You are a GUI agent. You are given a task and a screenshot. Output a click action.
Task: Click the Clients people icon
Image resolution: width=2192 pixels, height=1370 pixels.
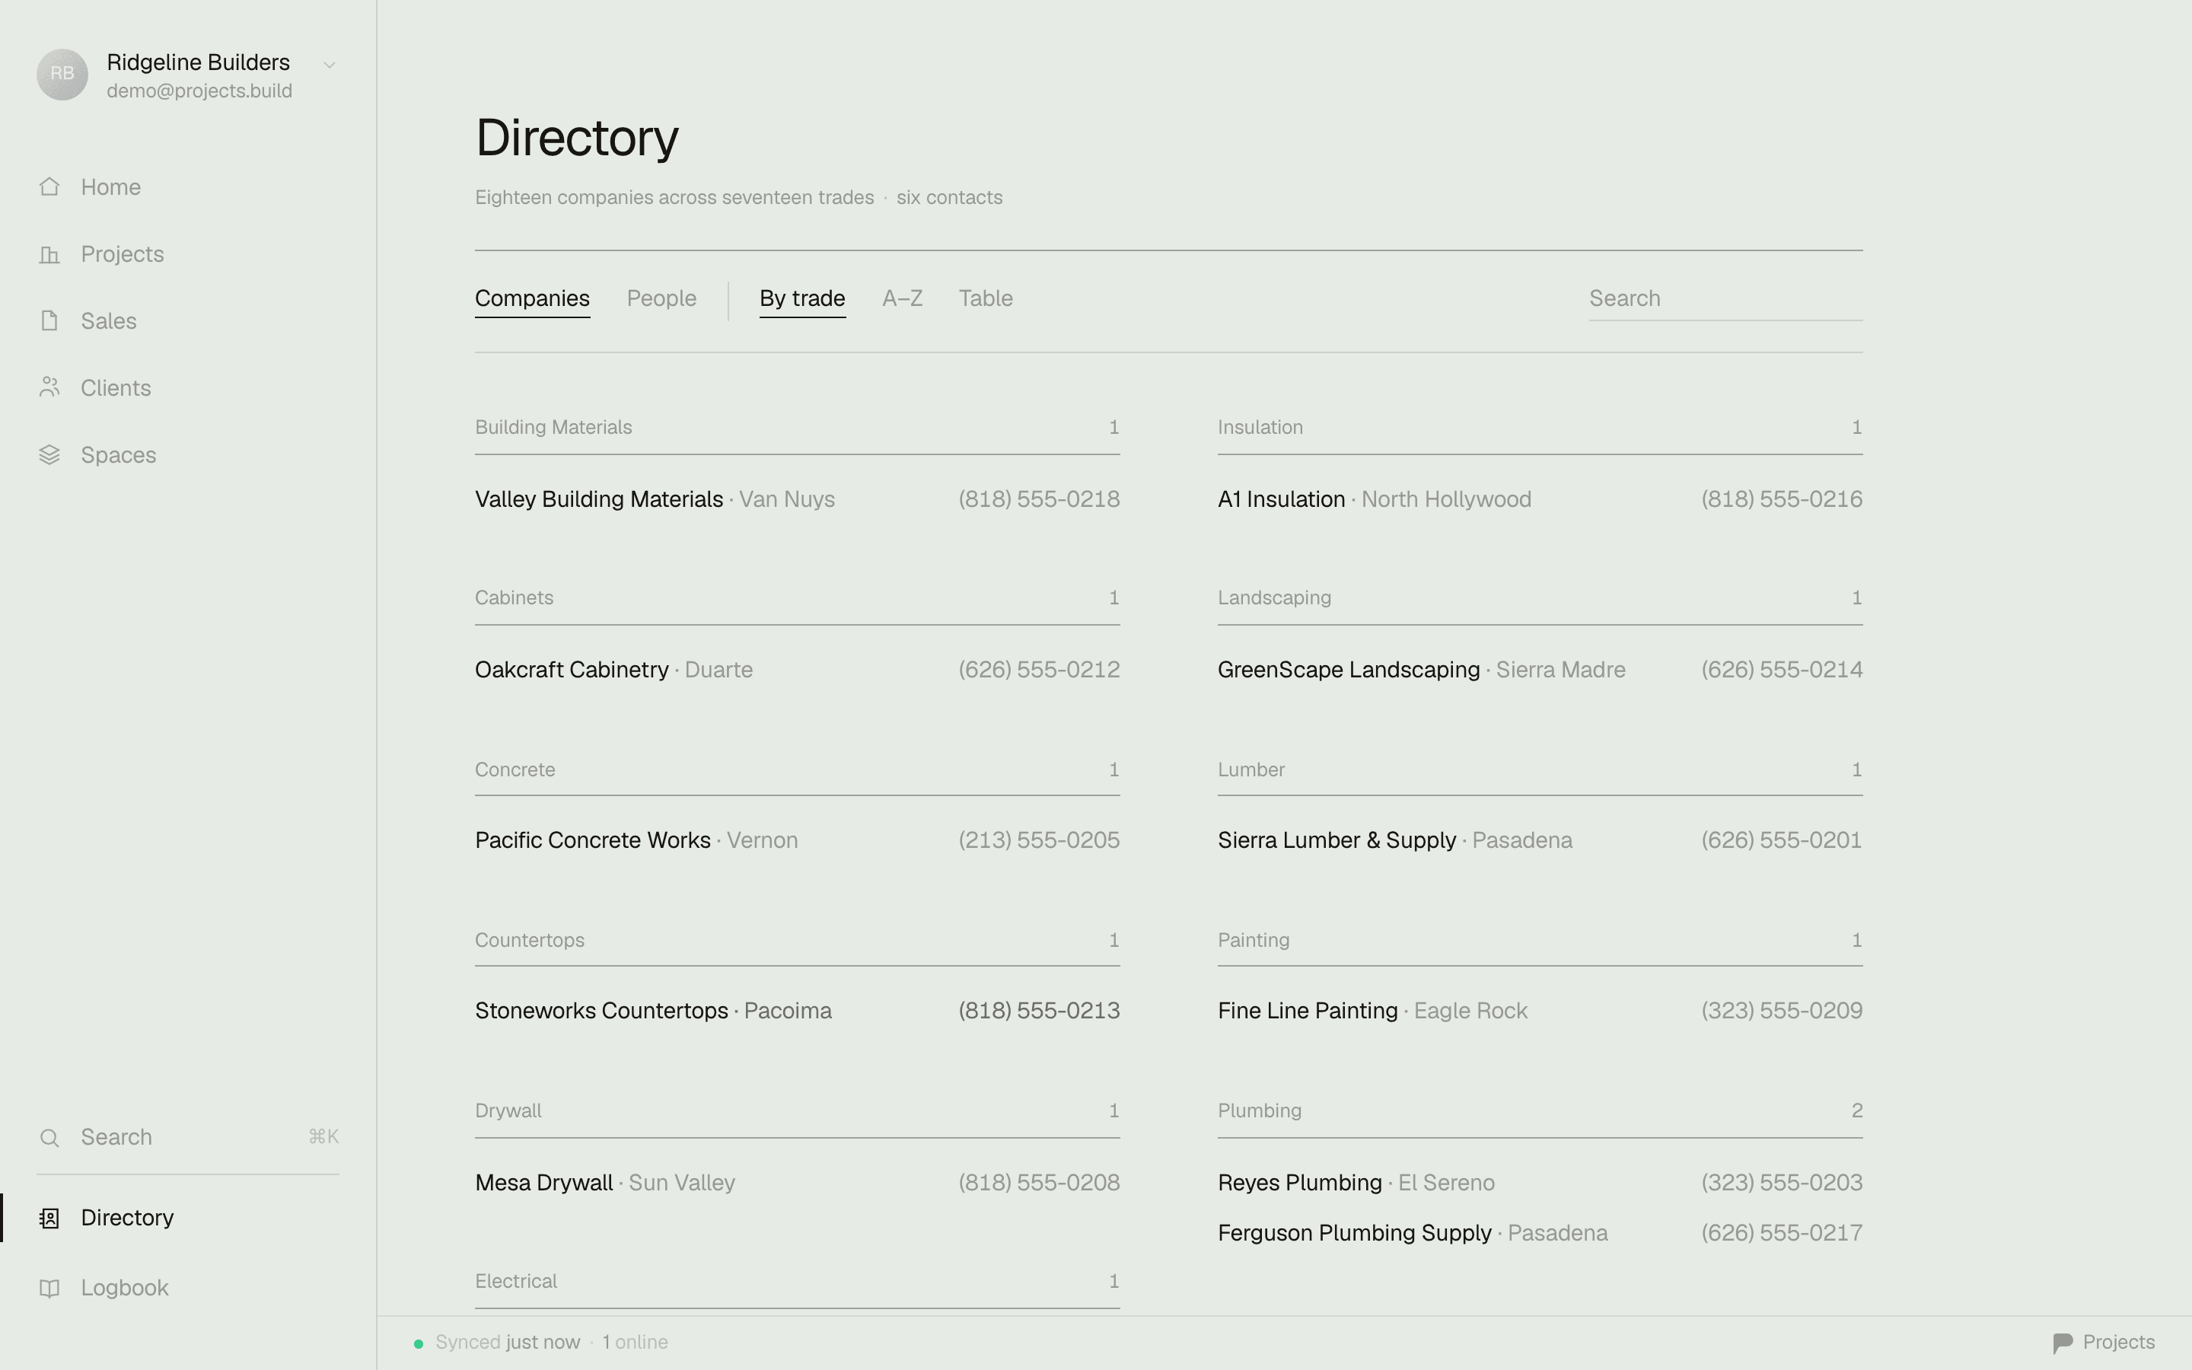click(49, 388)
